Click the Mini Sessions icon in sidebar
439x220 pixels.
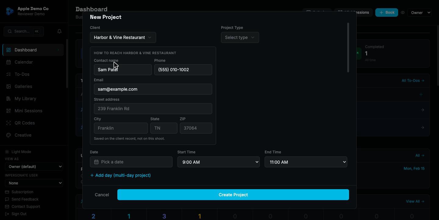point(9,111)
